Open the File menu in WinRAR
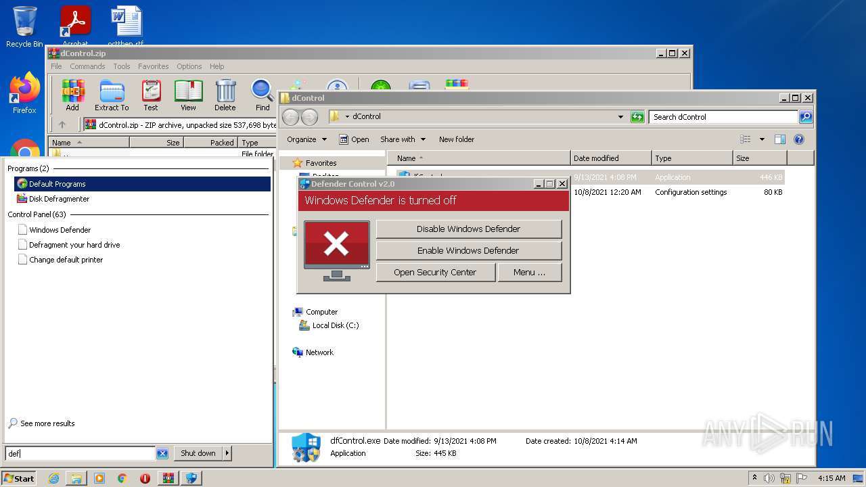The width and height of the screenshot is (866, 487). coord(56,66)
